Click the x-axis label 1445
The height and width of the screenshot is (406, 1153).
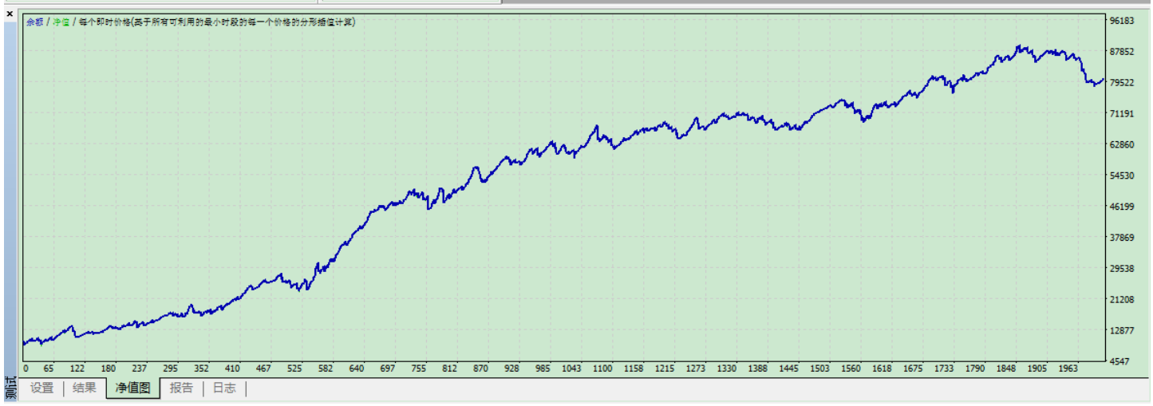pos(788,369)
